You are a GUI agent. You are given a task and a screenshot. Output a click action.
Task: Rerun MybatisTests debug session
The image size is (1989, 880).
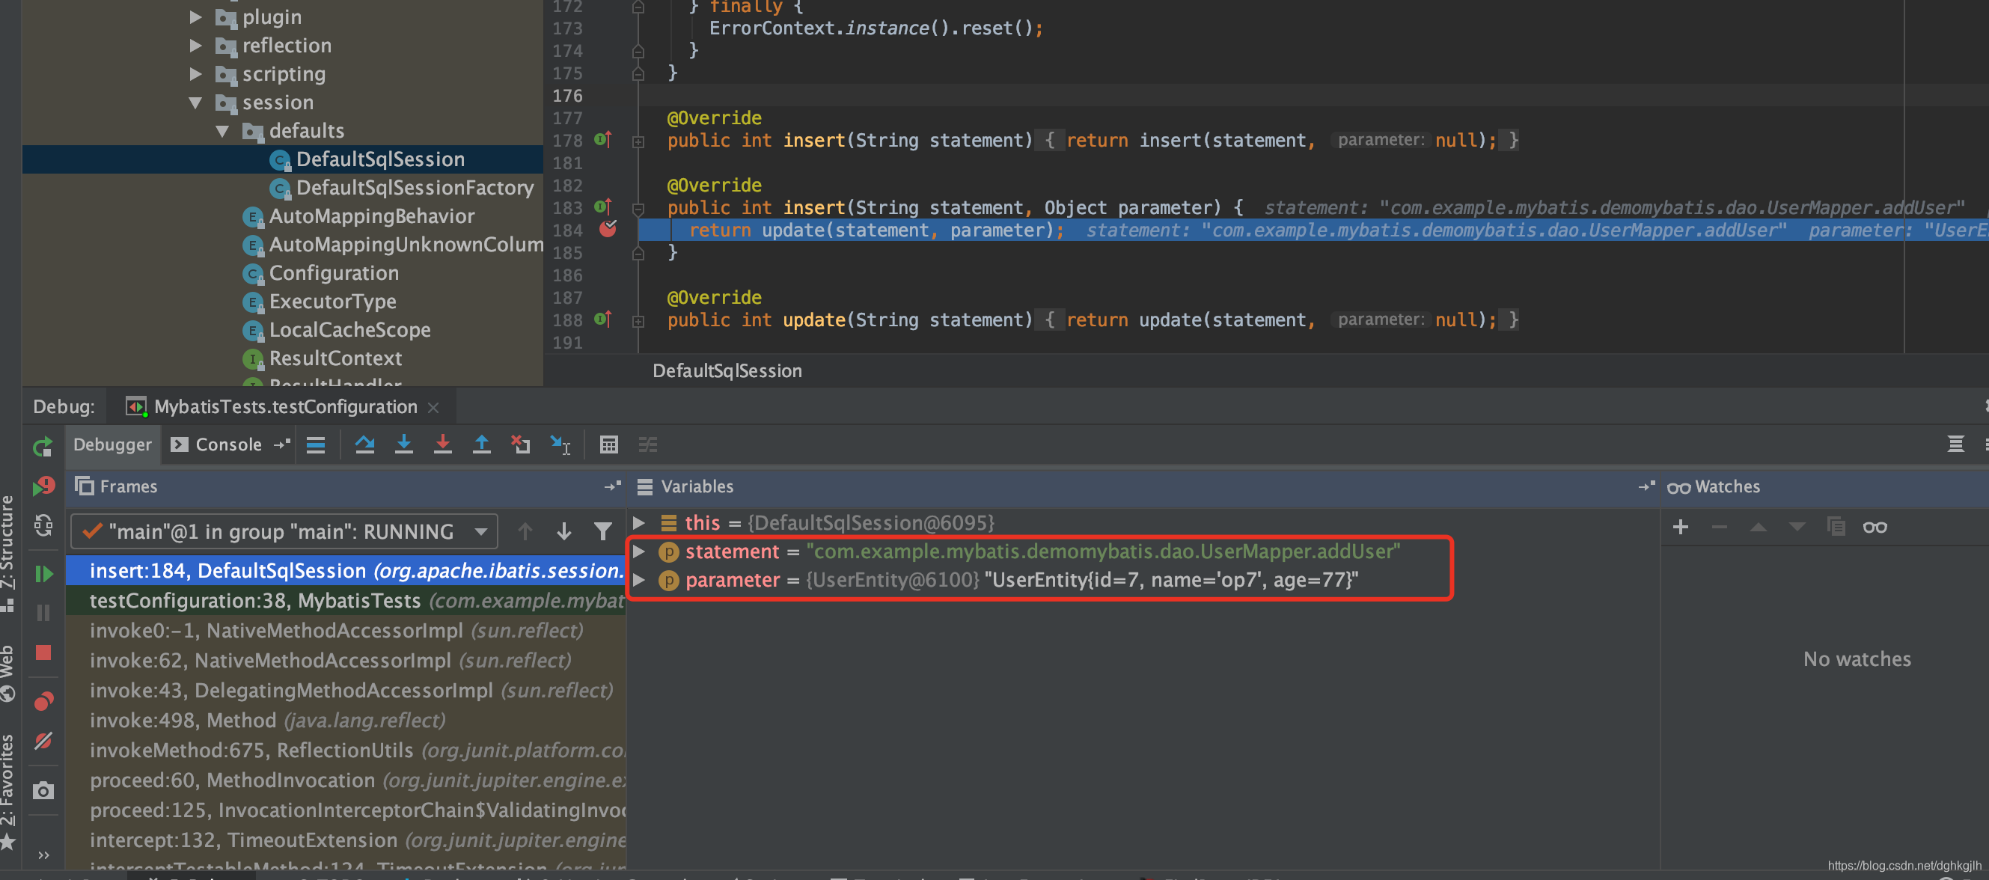(43, 446)
